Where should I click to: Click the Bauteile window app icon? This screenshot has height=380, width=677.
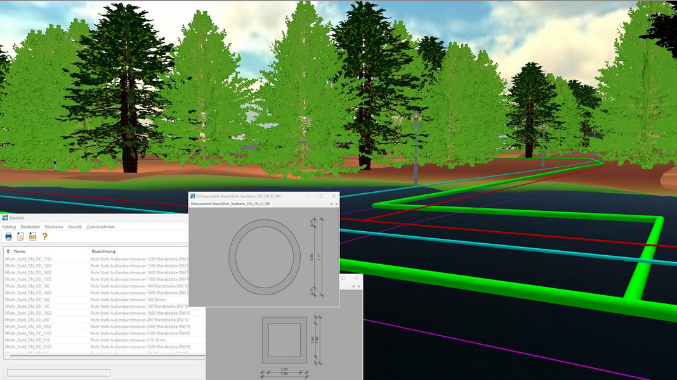pos(5,218)
